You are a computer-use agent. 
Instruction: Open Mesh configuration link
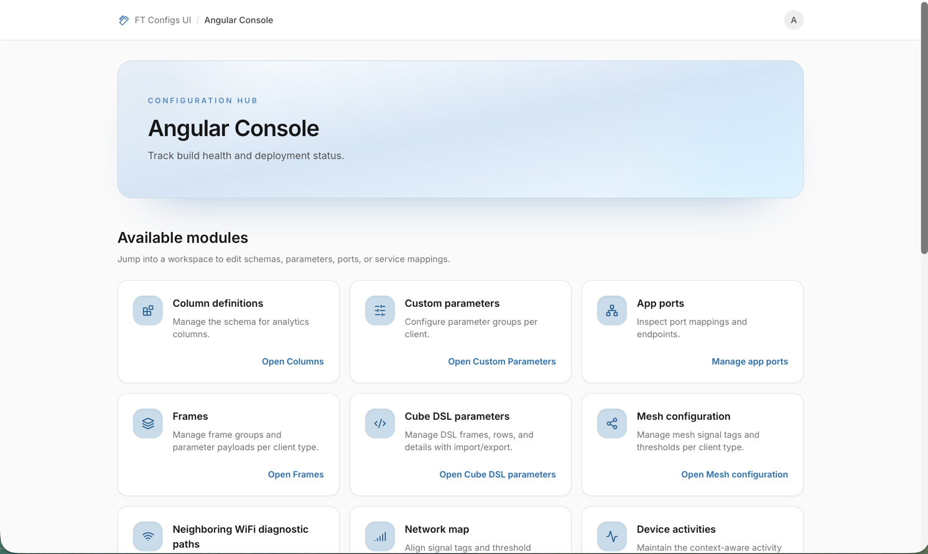tap(734, 475)
